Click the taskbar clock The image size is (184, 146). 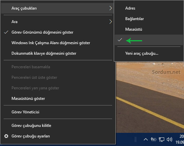[180, 139]
